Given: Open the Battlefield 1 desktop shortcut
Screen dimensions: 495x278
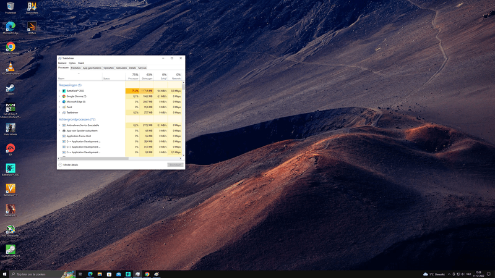Looking at the screenshot, I should pos(11,210).
